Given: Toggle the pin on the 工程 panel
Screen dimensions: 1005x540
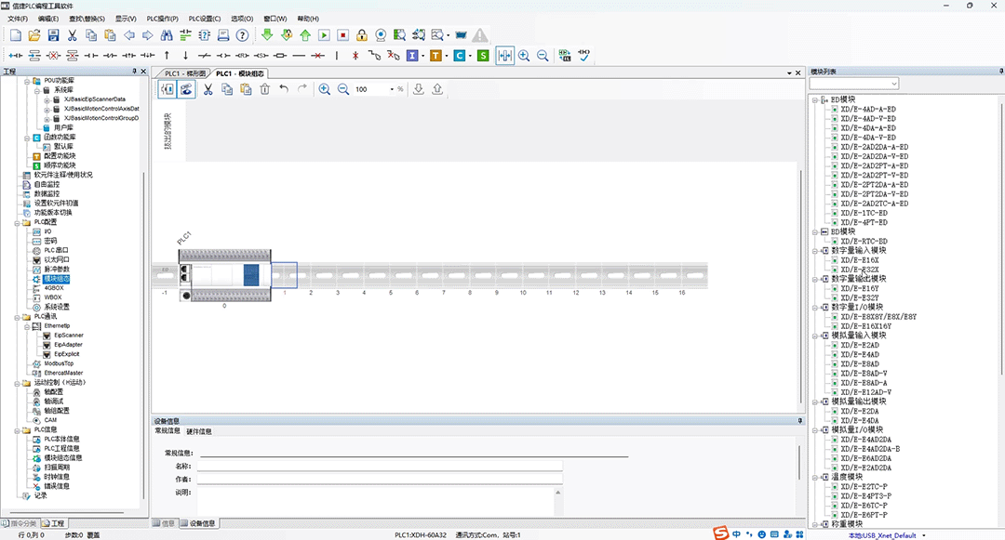Looking at the screenshot, I should 135,71.
